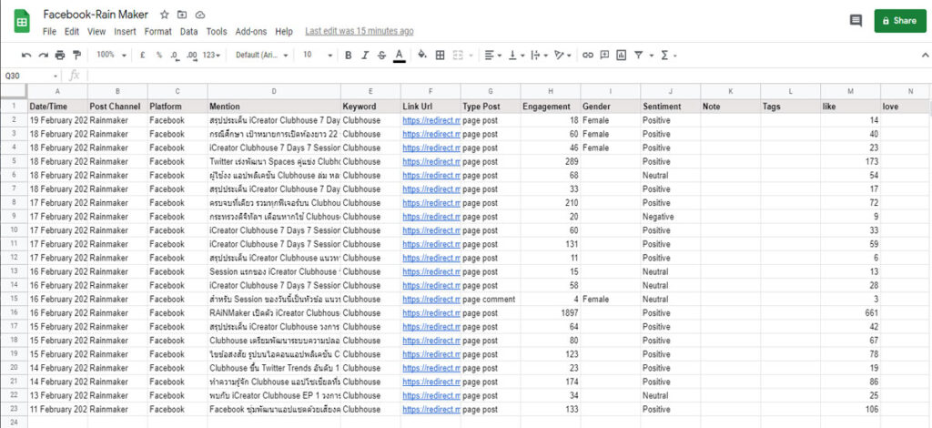Viewport: 932px width, 428px height.
Task: Open 'Last edit was 15 minutes ago' link
Action: (359, 32)
